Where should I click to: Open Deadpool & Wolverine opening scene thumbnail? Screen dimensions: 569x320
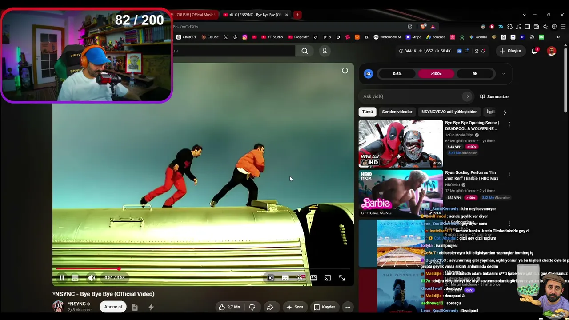401,144
